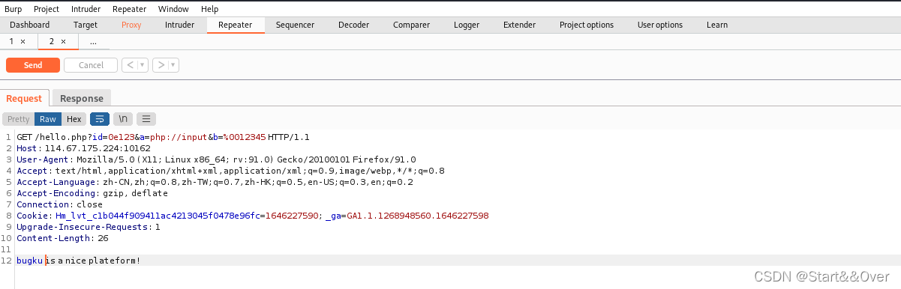
Task: Close Repeater tab 1
Action: point(23,42)
